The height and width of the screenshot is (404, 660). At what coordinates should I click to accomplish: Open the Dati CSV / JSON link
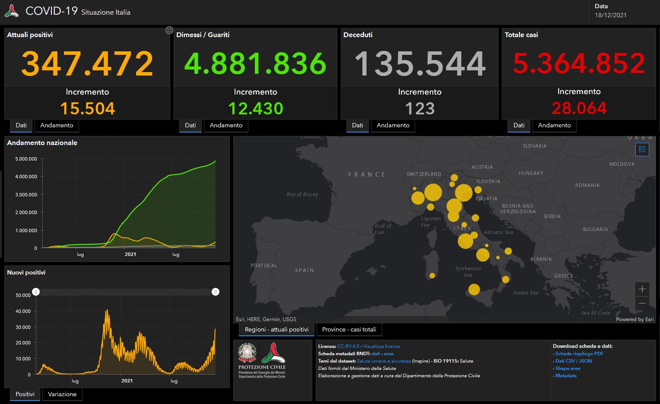click(x=574, y=361)
